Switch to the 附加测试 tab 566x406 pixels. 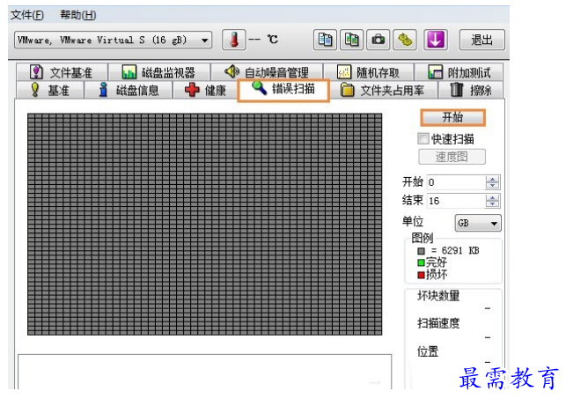click(x=459, y=72)
